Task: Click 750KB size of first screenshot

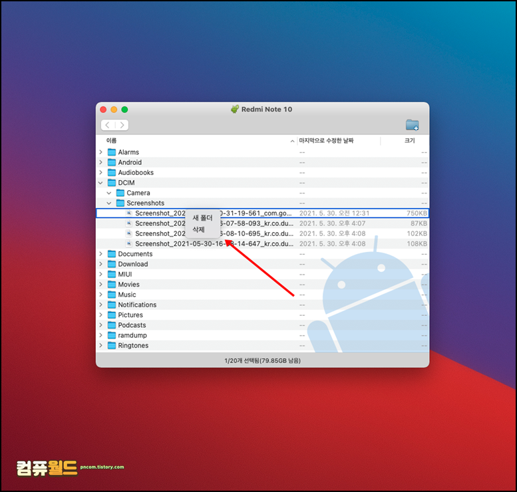Action: click(417, 213)
